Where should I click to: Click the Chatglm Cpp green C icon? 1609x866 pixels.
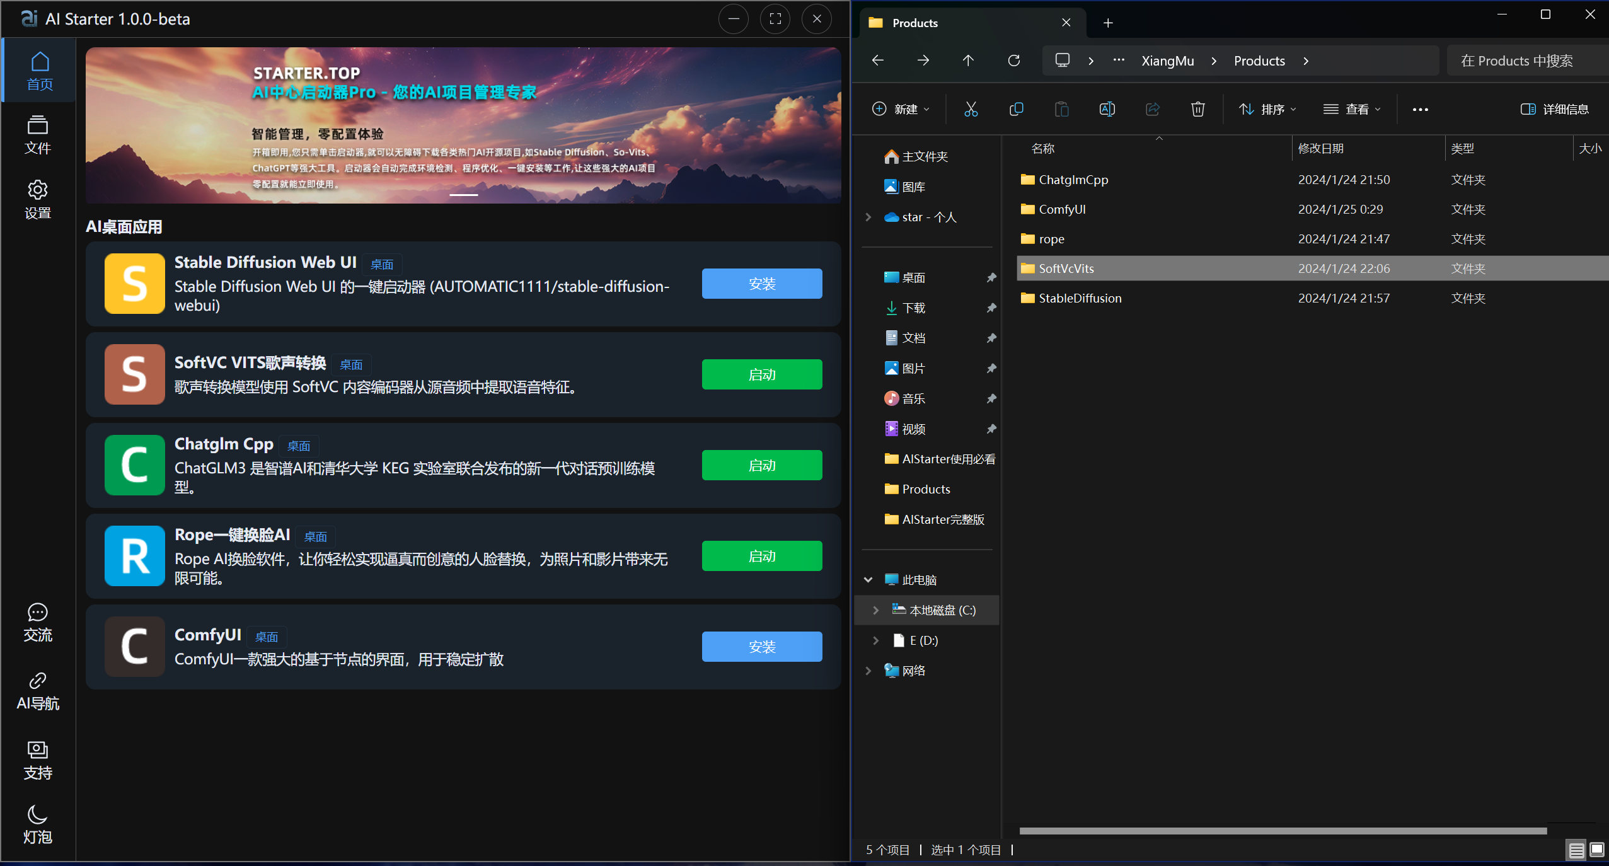click(135, 465)
